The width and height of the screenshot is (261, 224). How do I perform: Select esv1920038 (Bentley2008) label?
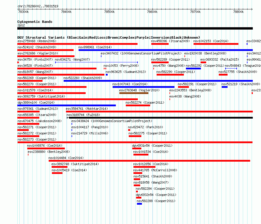pyautogui.click(x=205, y=53)
